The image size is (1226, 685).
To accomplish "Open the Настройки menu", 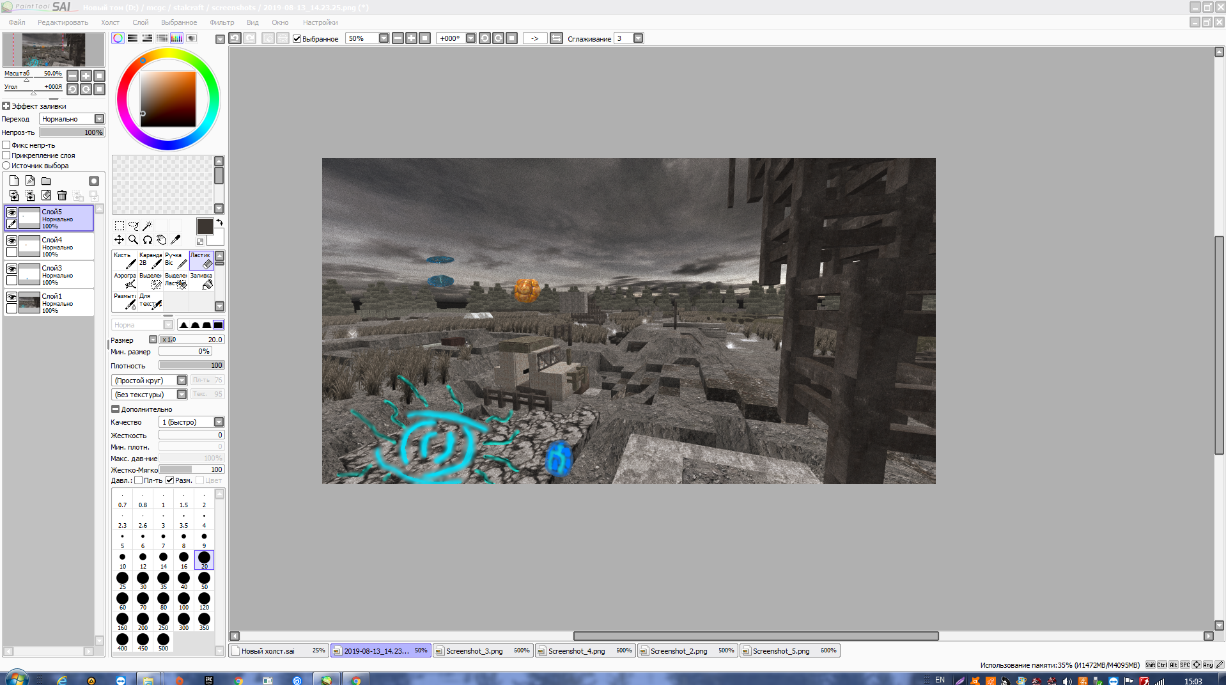I will click(320, 22).
